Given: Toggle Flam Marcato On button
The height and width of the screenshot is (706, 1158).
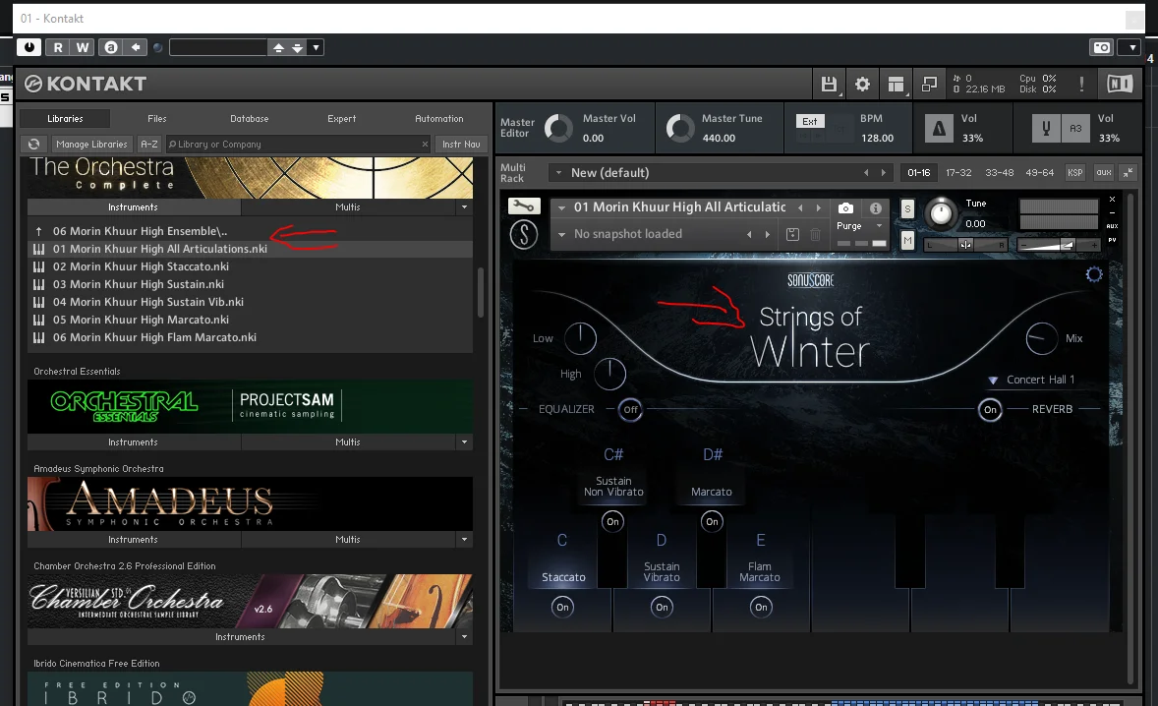Looking at the screenshot, I should coord(761,607).
